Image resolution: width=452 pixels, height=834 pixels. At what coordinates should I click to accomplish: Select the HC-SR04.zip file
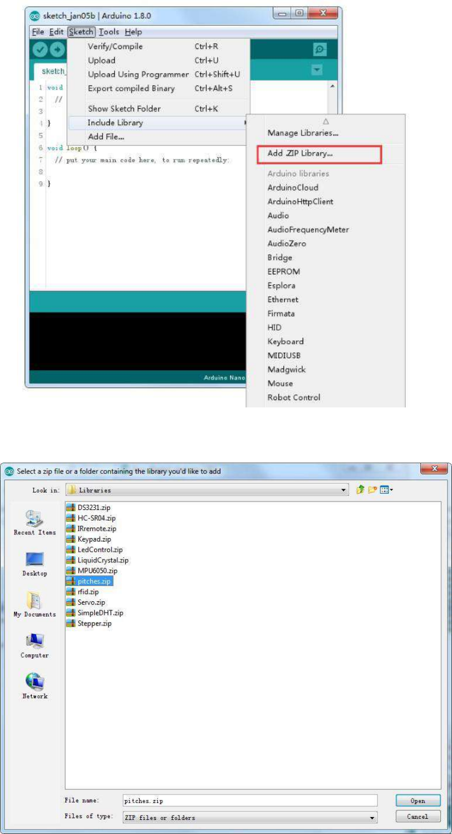(91, 518)
